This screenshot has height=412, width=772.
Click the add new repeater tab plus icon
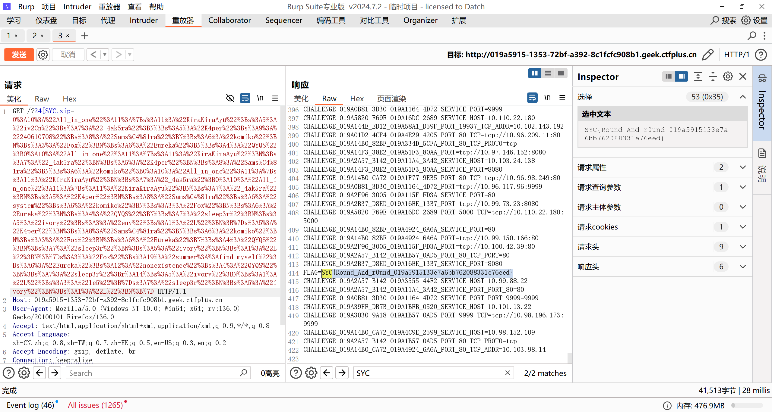pyautogui.click(x=85, y=36)
